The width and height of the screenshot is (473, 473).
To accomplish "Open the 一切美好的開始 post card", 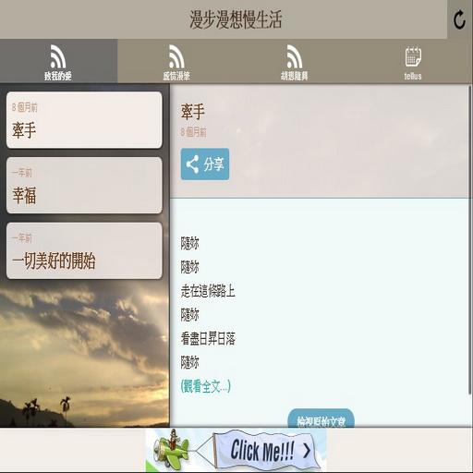I will point(84,250).
